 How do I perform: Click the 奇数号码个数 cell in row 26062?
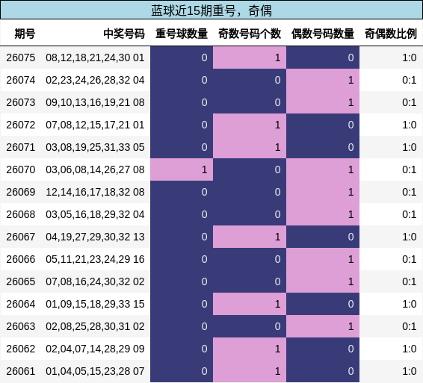point(250,349)
